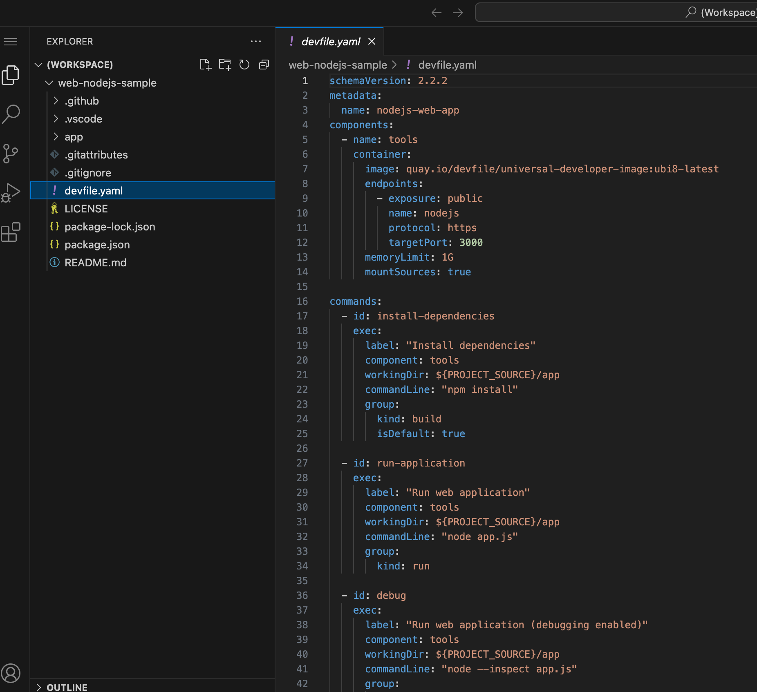Click the New File icon in Explorer
This screenshot has height=692, width=757.
coord(205,65)
